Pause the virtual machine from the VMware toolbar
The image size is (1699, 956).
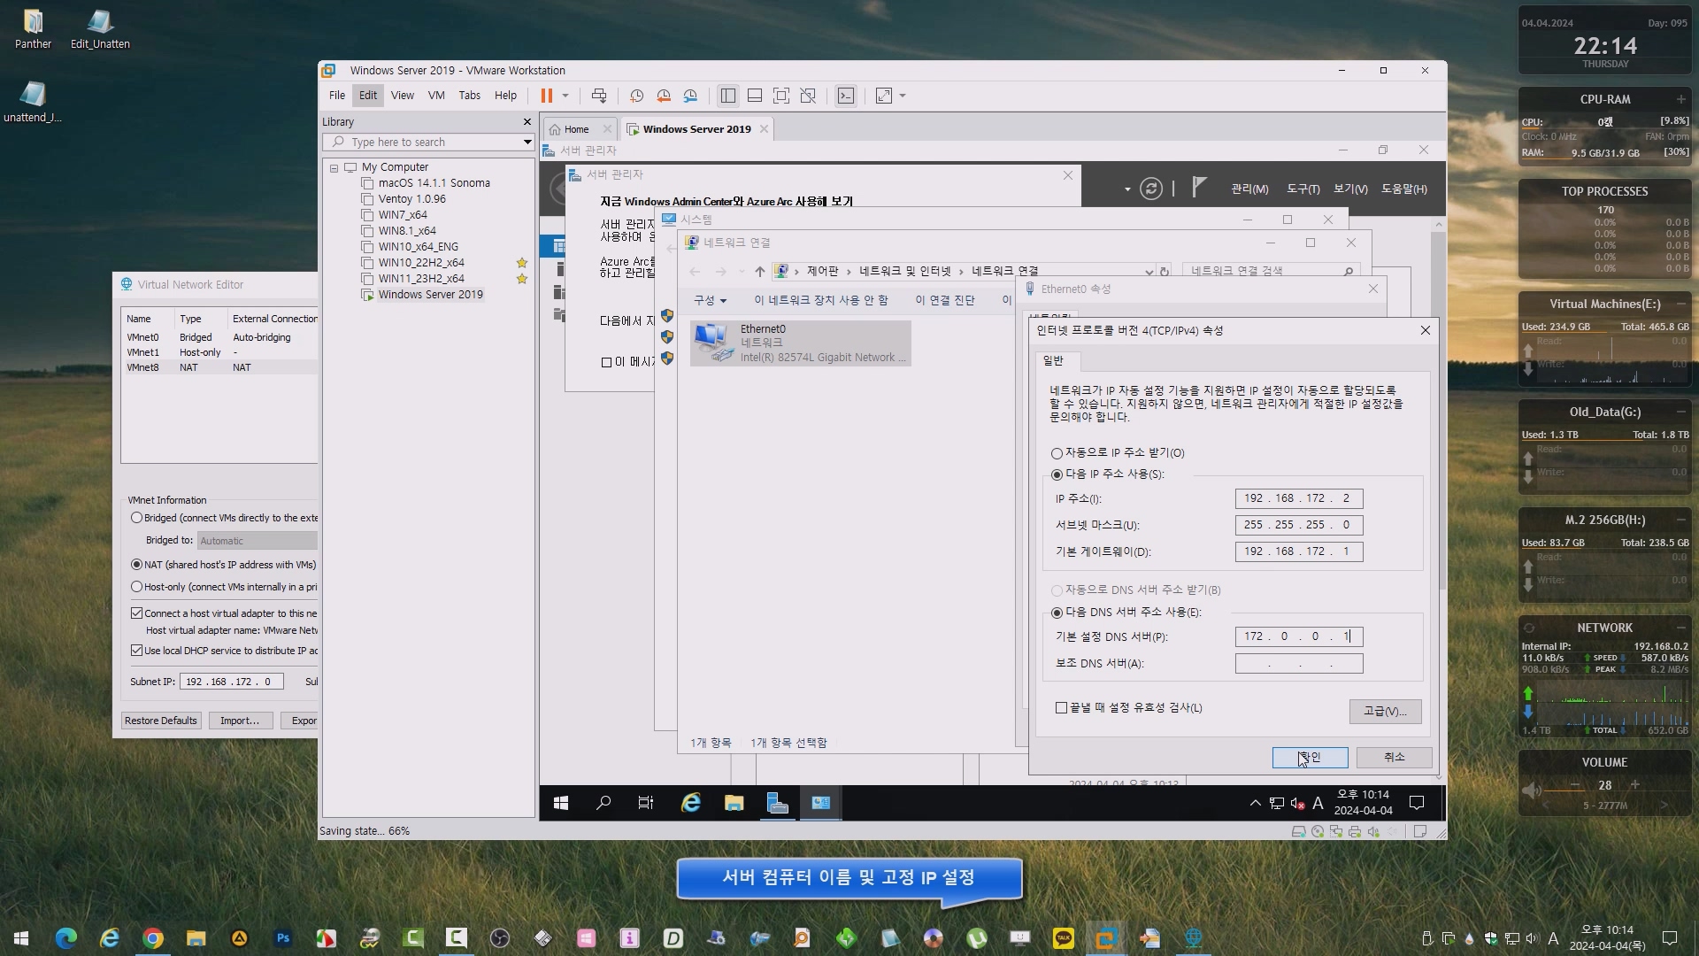pyautogui.click(x=546, y=96)
